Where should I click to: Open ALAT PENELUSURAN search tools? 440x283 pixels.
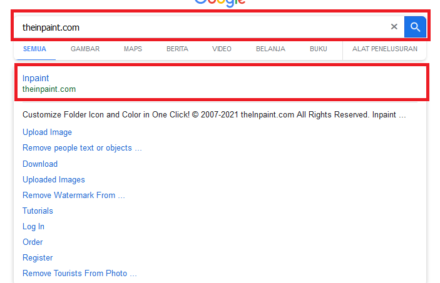pyautogui.click(x=385, y=49)
